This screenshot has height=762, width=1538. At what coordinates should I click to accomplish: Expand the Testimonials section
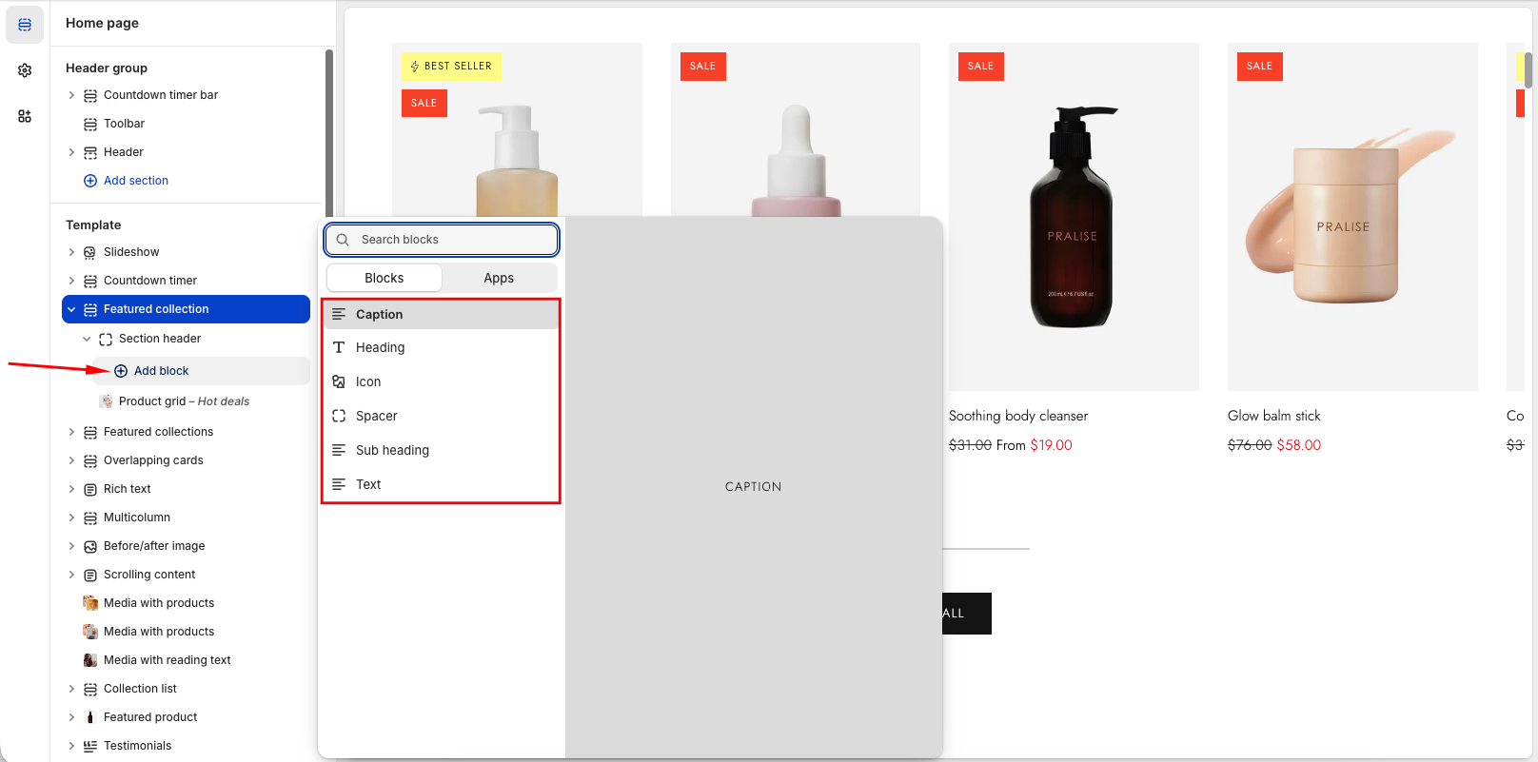pos(71,746)
